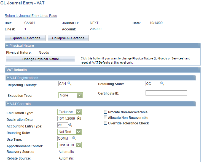This screenshot has width=204, height=162.
Task: Open Accounting Entry Type lookup magnifier
Action: 70,125
